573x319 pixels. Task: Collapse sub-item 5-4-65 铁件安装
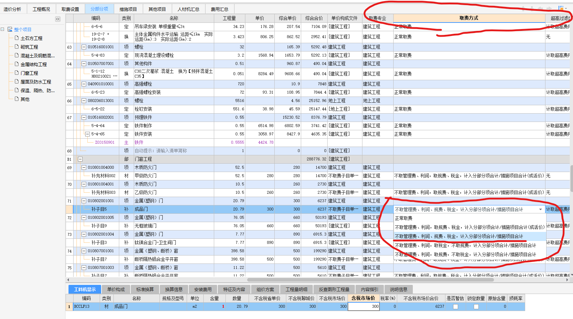point(87,134)
